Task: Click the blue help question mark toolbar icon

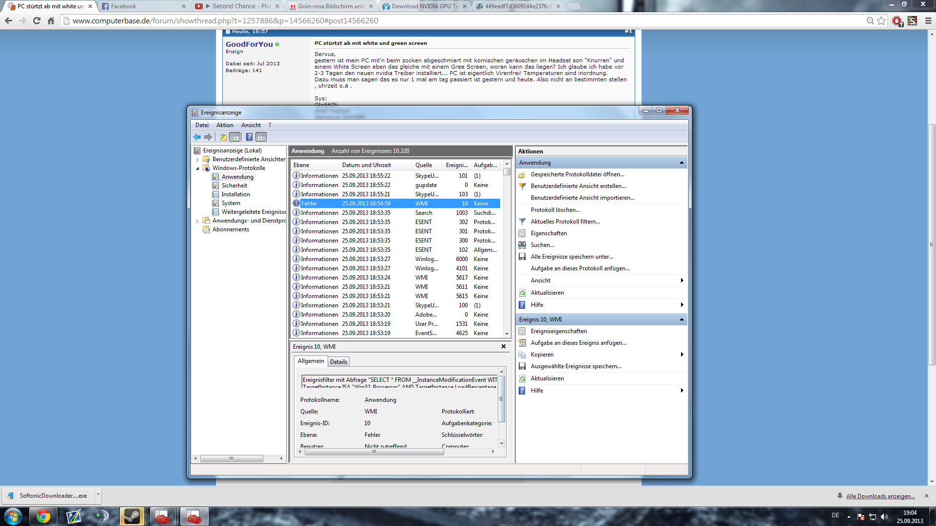Action: point(249,137)
